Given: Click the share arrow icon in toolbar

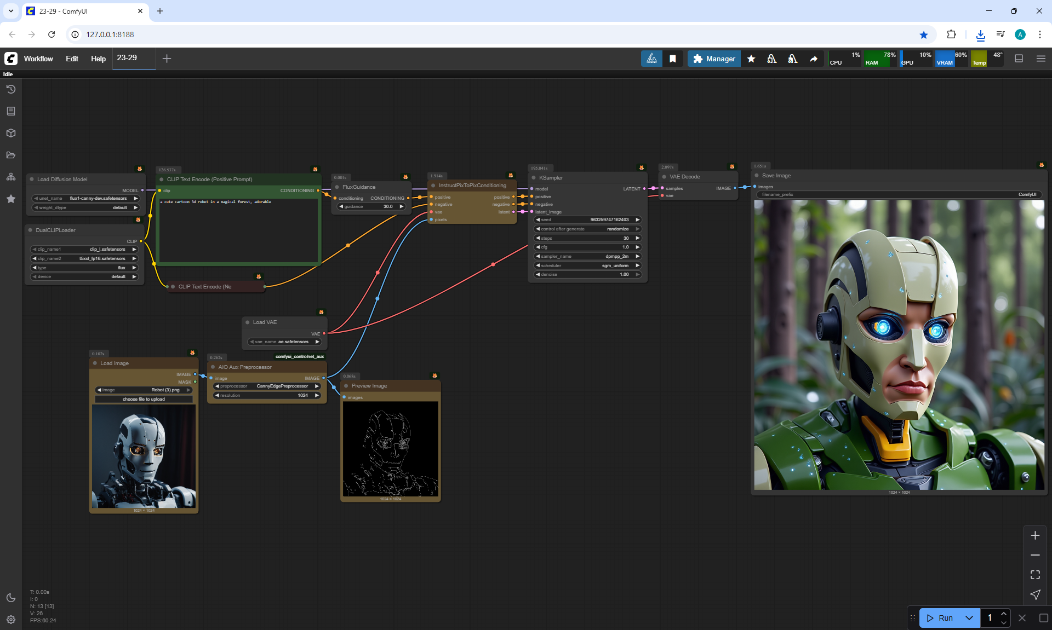Looking at the screenshot, I should click(x=814, y=59).
